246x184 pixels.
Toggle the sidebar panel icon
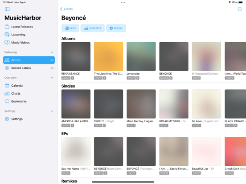[7, 9]
